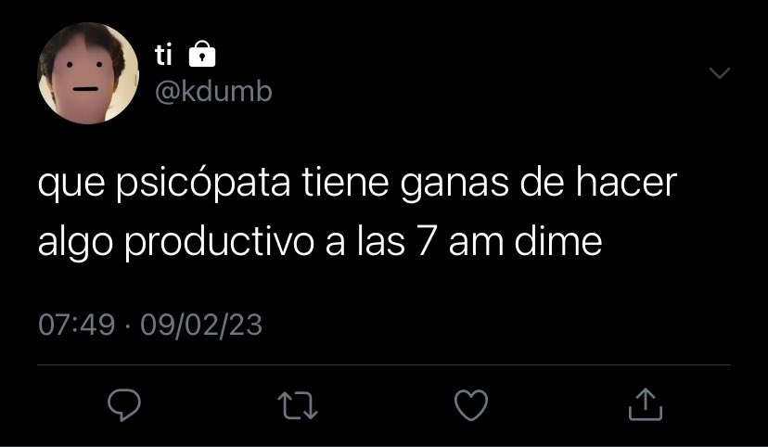768x447 pixels.
Task: Select the display name ti
Action: 163,55
